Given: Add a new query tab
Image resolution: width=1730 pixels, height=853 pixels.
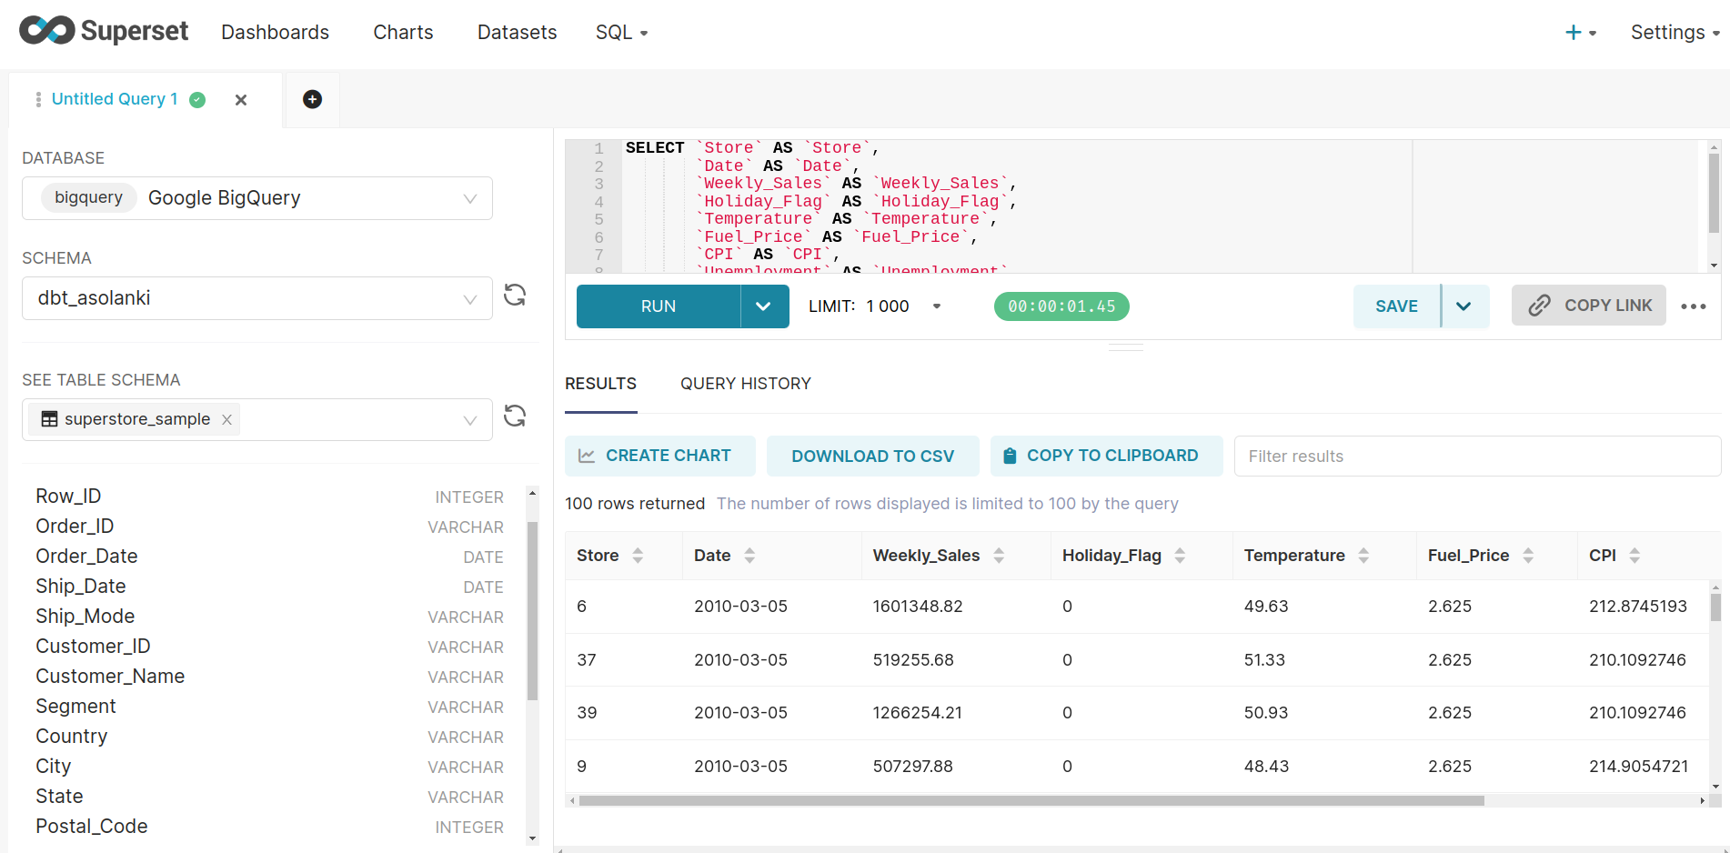Looking at the screenshot, I should [x=312, y=99].
